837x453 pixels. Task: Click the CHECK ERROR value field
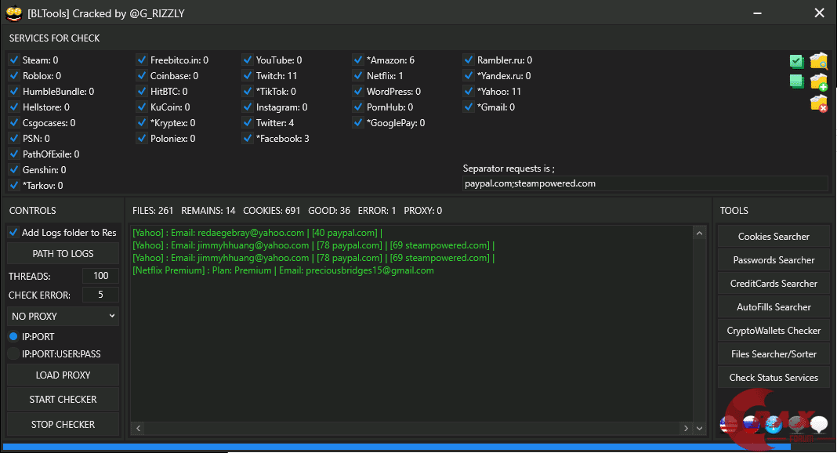point(101,295)
